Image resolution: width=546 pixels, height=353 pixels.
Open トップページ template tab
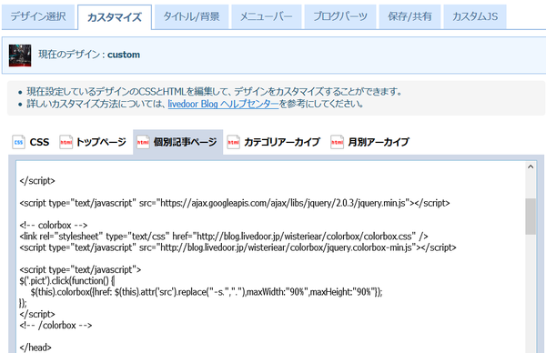coord(101,142)
